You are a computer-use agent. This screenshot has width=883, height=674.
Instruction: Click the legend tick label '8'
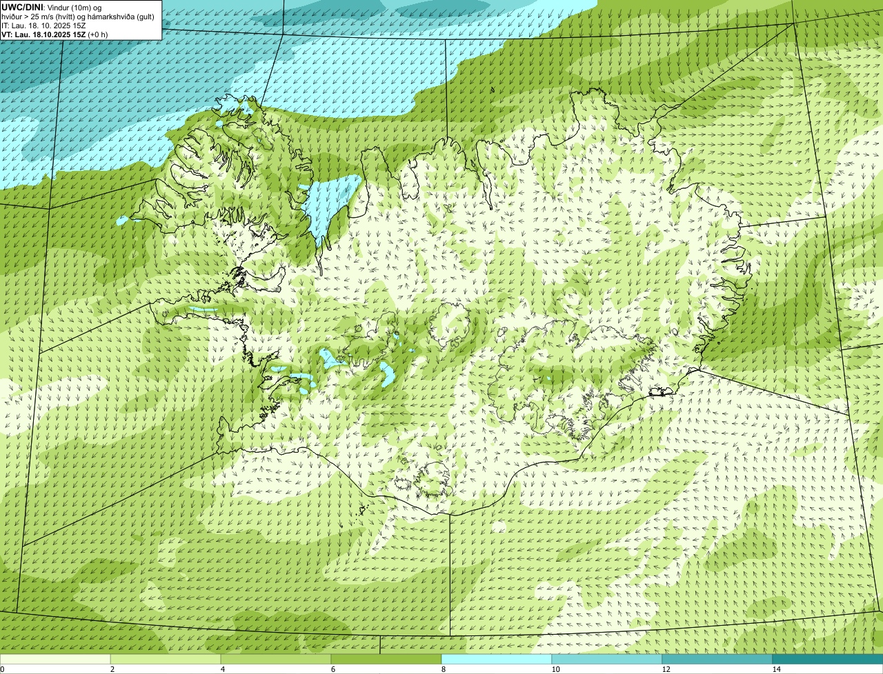(x=443, y=669)
